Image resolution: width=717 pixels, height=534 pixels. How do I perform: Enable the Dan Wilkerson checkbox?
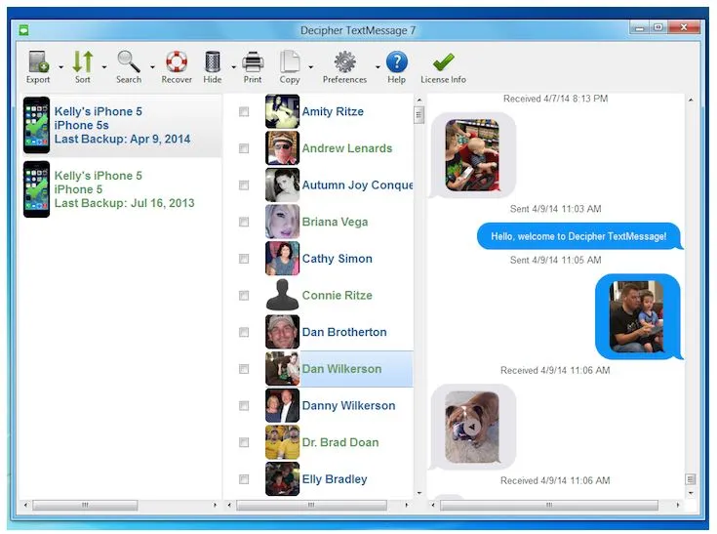click(244, 369)
